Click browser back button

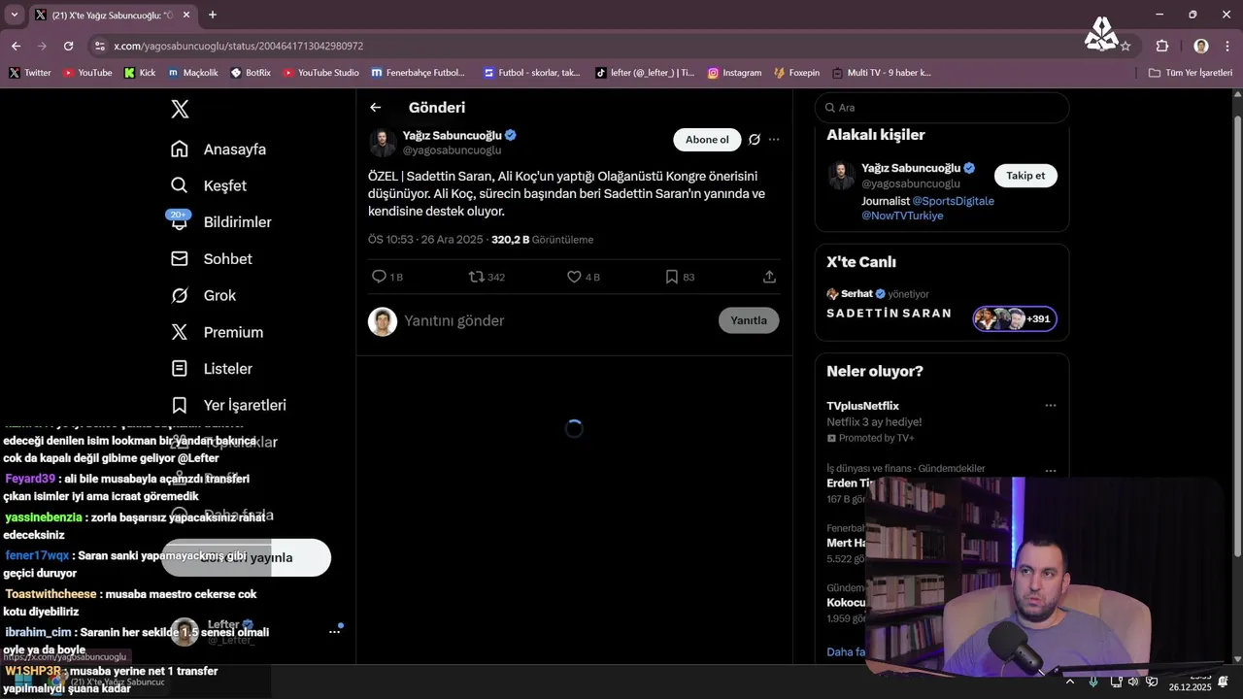click(x=16, y=46)
